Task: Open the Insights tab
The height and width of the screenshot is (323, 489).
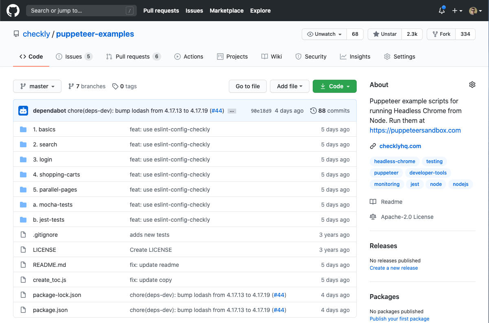Action: pyautogui.click(x=355, y=57)
